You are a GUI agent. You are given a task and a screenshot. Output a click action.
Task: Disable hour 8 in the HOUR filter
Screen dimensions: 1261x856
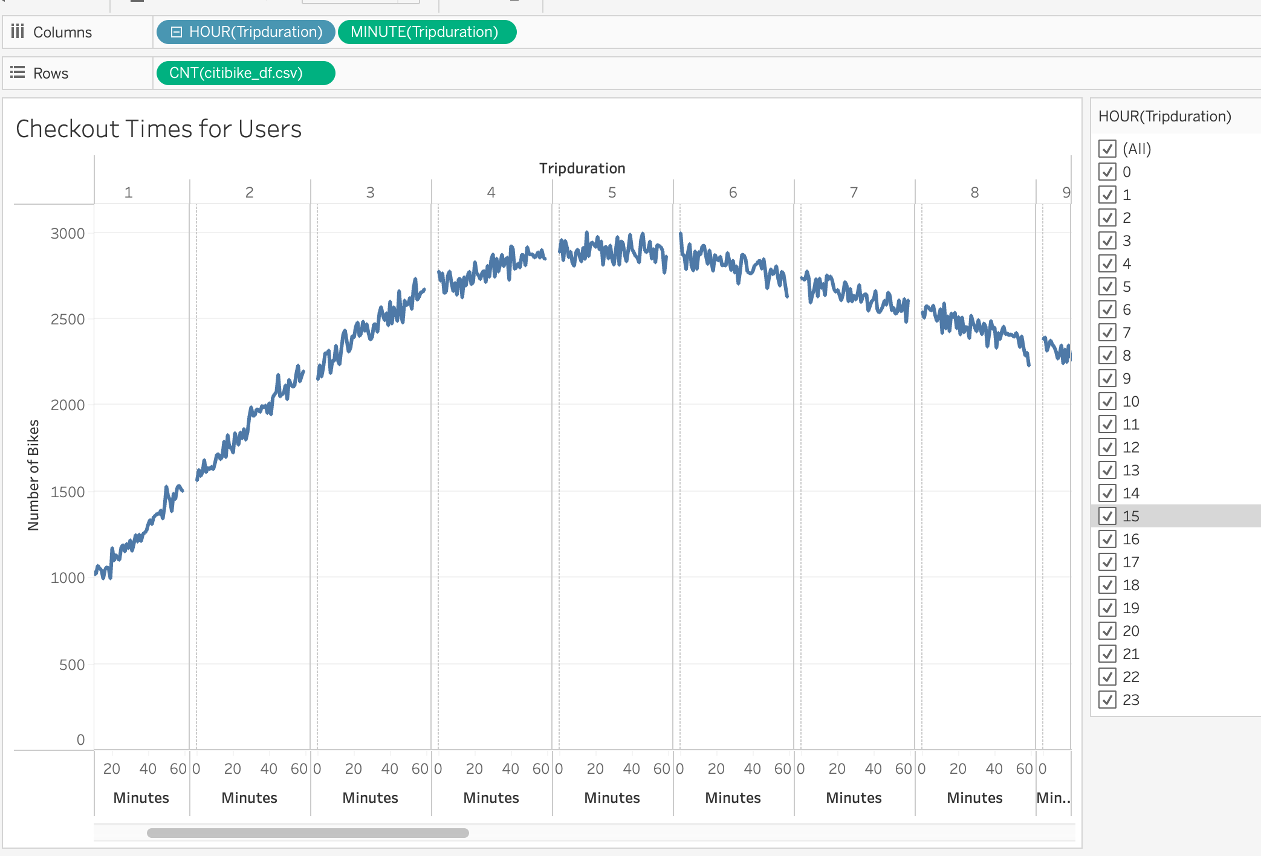coord(1108,355)
